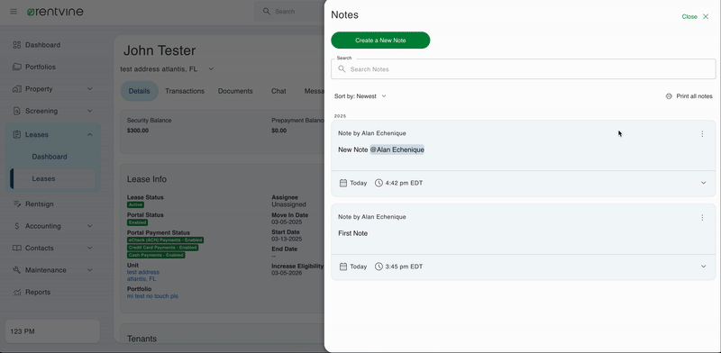Screen dimensions: 721x353
Task: Click calendar icon on the 4:42 pm note
Action: coord(343,183)
